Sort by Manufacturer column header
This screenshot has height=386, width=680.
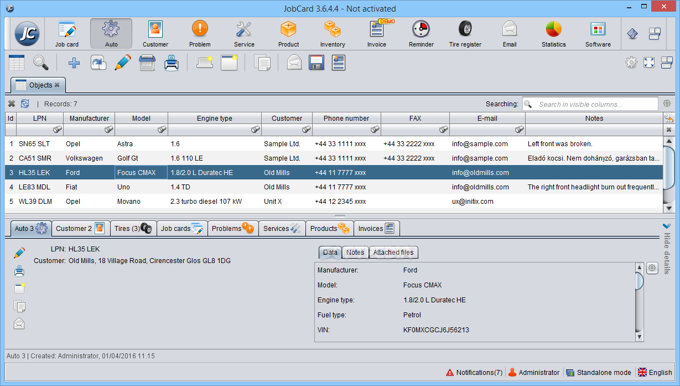[x=90, y=118]
